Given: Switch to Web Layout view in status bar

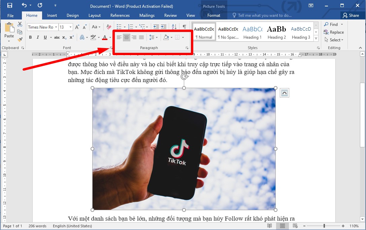Looking at the screenshot, I should (295, 226).
